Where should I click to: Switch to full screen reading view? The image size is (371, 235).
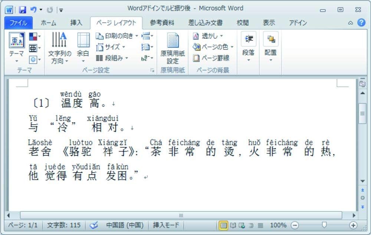pos(233,225)
